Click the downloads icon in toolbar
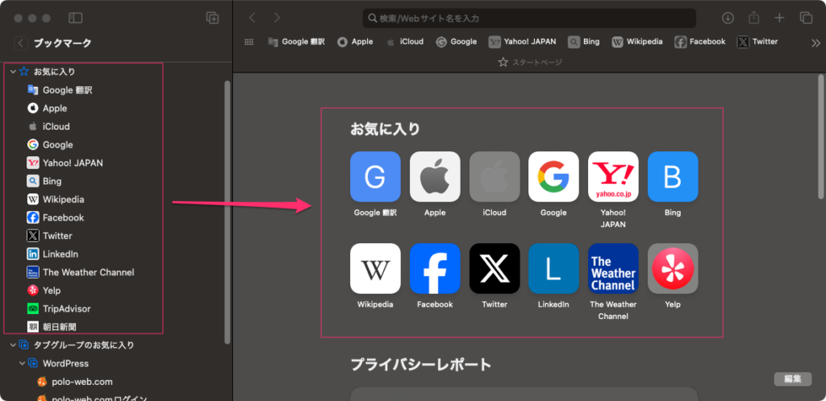826x401 pixels. pos(728,18)
